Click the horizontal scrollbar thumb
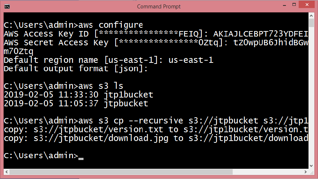Image resolution: width=318 pixels, height=179 pixels. pos(121,172)
